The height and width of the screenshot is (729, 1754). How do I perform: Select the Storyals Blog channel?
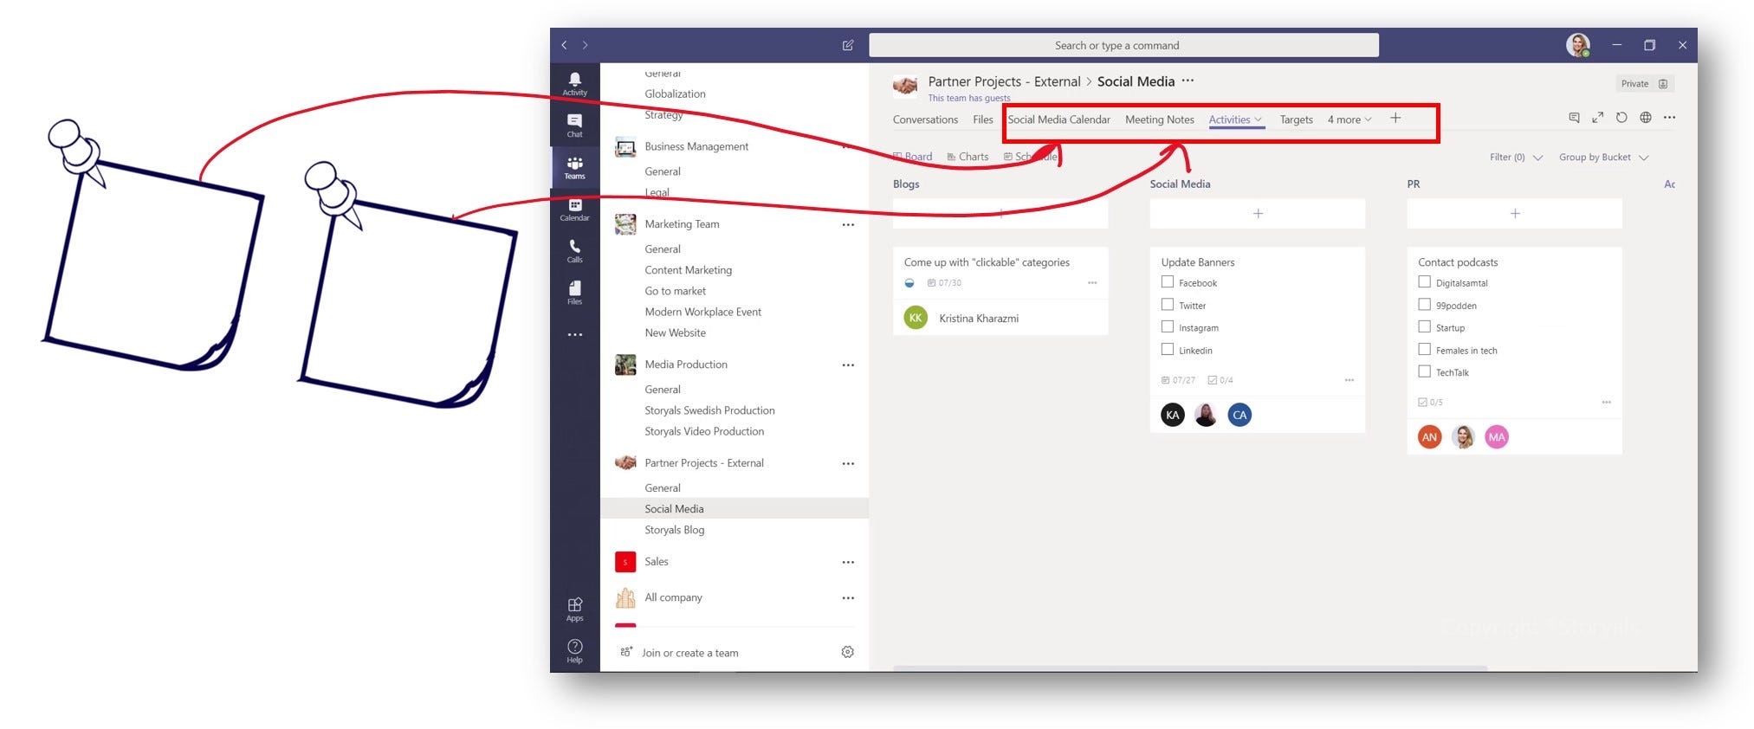(674, 530)
